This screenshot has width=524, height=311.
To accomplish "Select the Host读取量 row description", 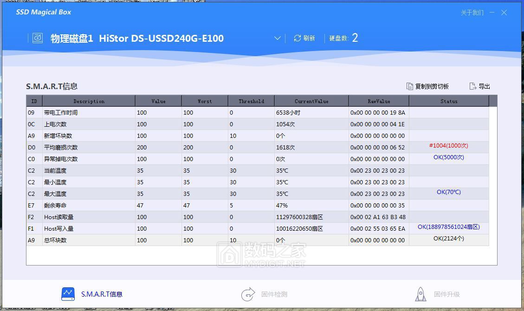I will pyautogui.click(x=59, y=217).
